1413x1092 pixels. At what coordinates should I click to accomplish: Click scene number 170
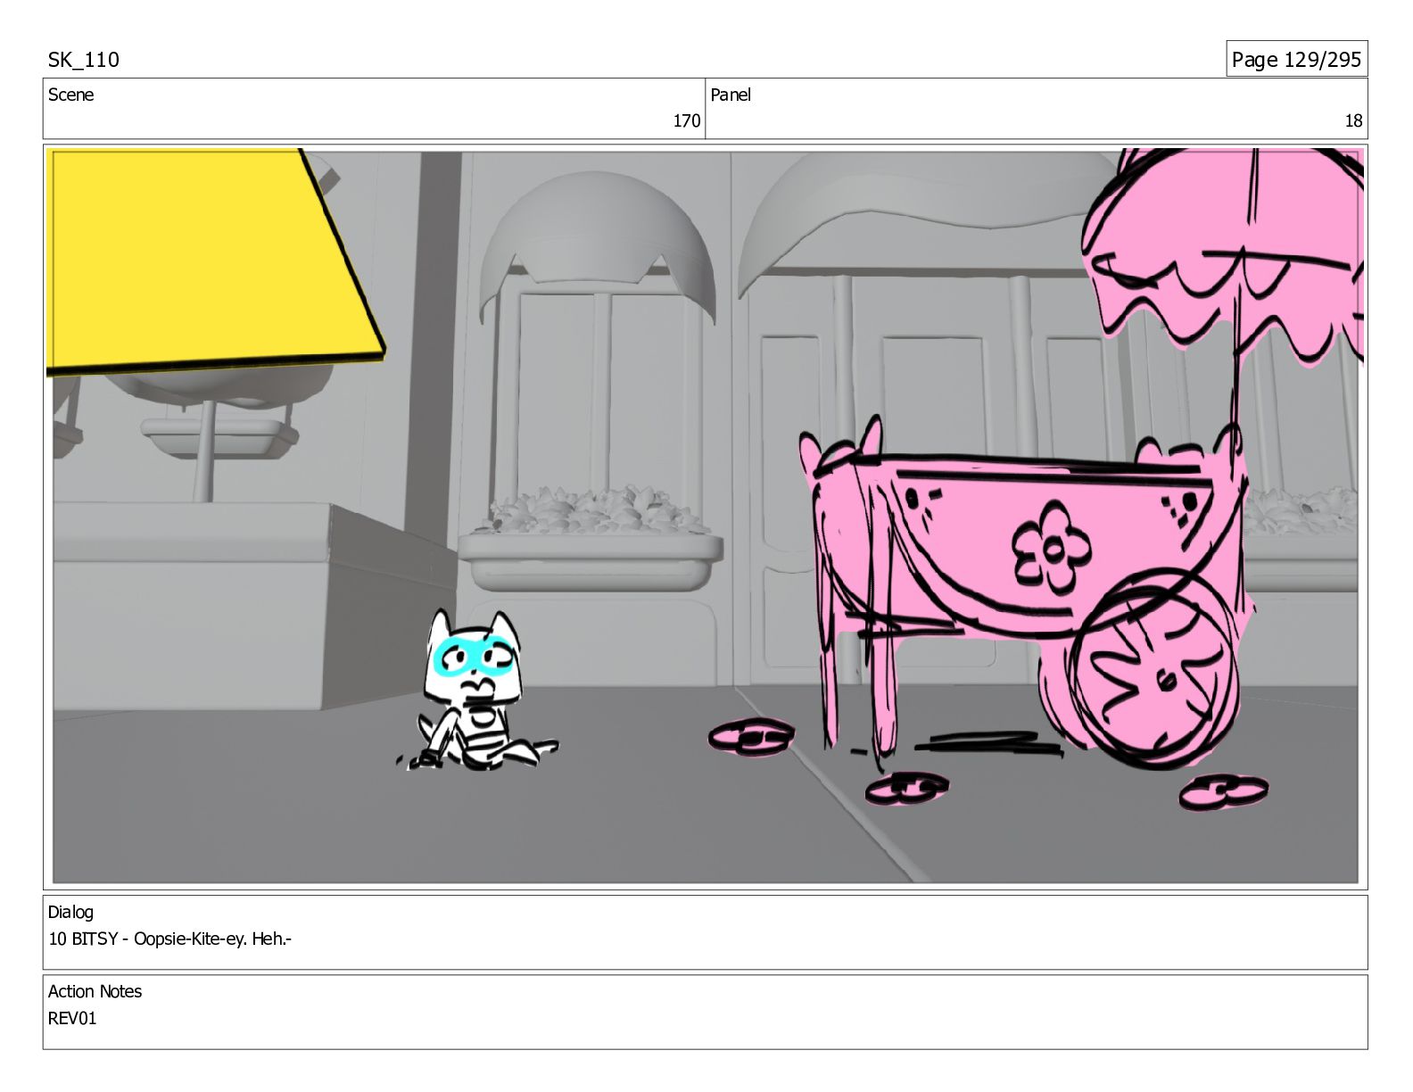[686, 121]
